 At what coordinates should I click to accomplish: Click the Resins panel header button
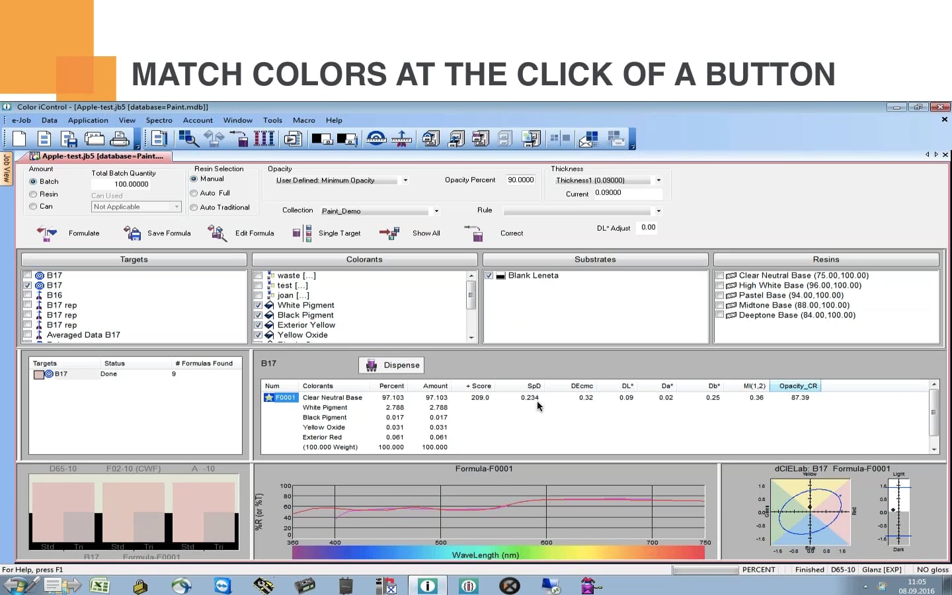pos(826,260)
